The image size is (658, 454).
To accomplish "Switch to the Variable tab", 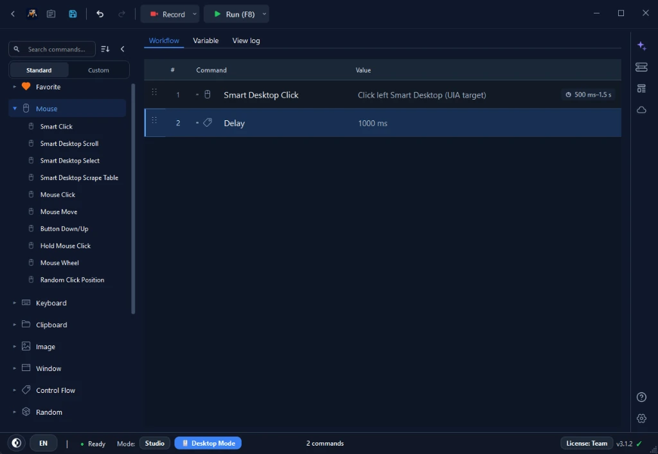I will [x=206, y=41].
